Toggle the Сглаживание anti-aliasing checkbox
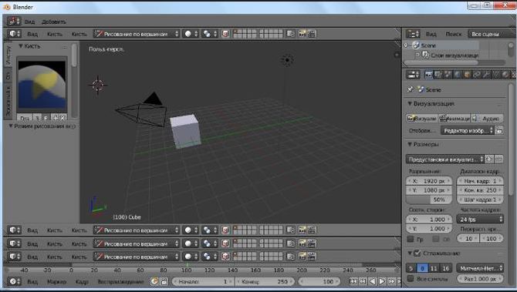This screenshot has height=292, width=517. 417,253
